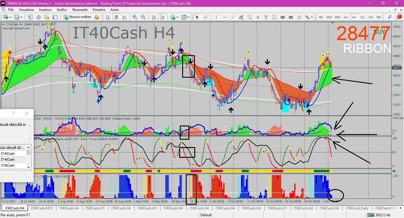Toggle the Data Window target icon
This screenshot has height=218, width=404.
click(38, 17)
